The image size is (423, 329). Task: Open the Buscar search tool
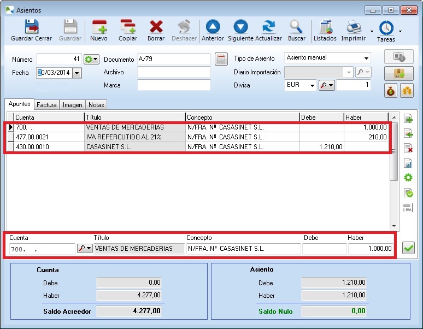coord(297,30)
